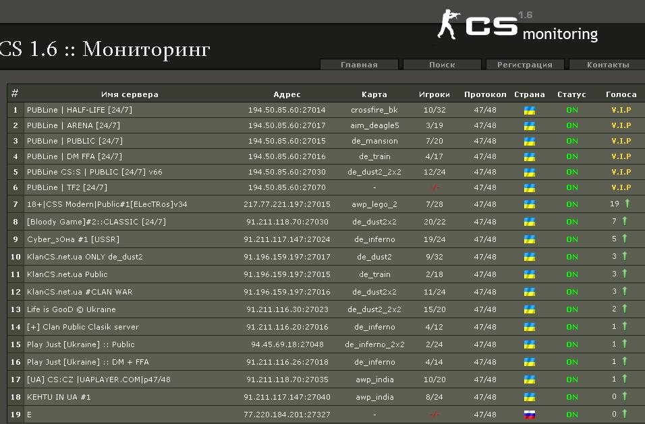The height and width of the screenshot is (424, 645).
Task: Open PUBLine | ARENA [24/7] server
Action: pos(74,125)
